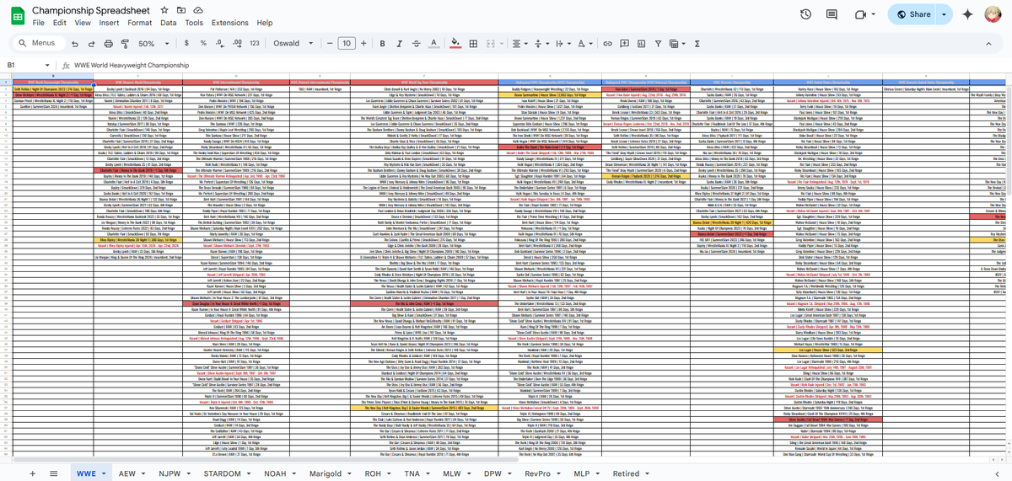Click the font size 10 field
1012x481 pixels.
tap(346, 44)
